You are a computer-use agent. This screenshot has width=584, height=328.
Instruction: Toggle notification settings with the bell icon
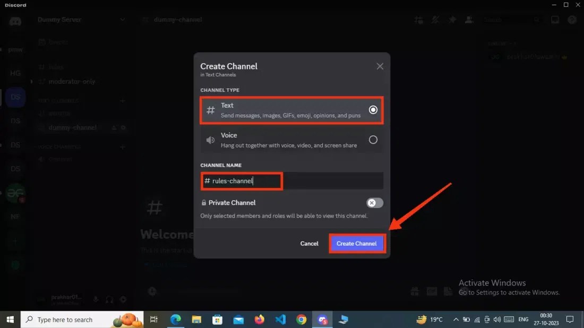(435, 19)
